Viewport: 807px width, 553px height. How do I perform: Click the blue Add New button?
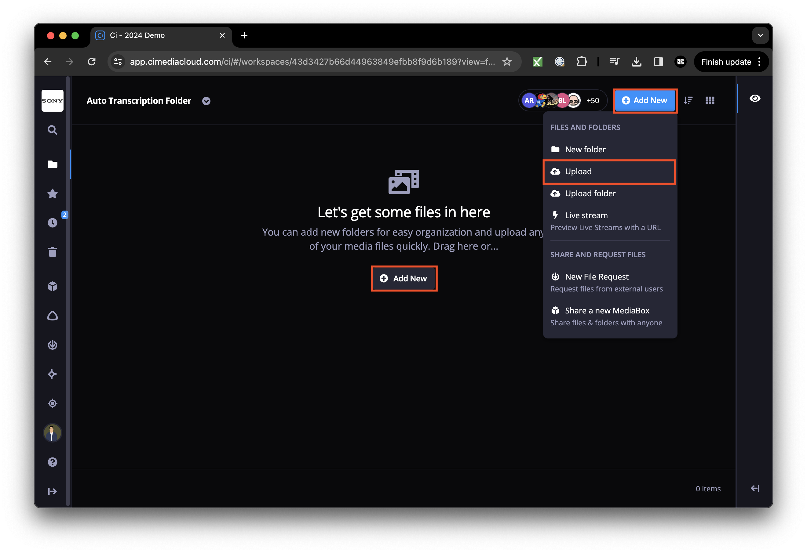pos(645,100)
